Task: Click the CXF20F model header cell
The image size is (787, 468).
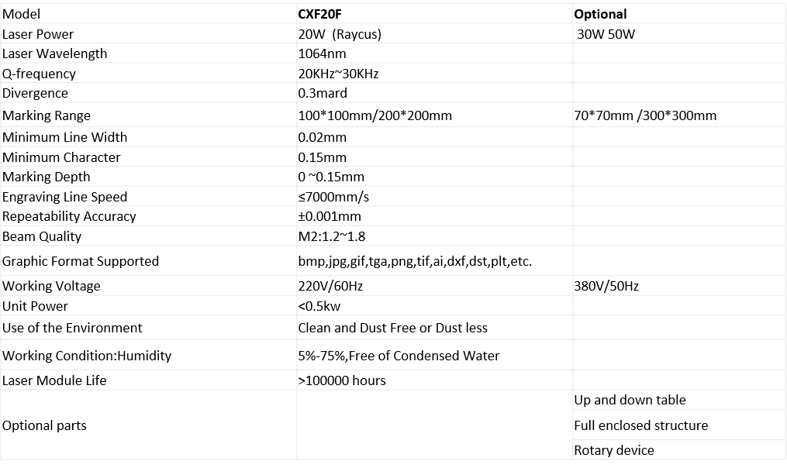Action: 319,14
